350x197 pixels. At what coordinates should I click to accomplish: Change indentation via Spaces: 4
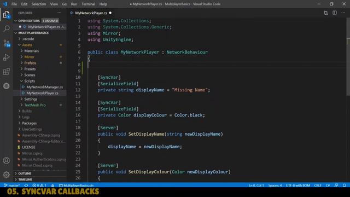click(x=275, y=186)
